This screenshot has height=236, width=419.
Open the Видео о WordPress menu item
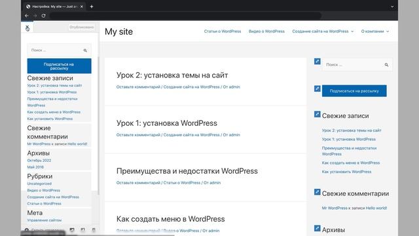pyautogui.click(x=266, y=31)
